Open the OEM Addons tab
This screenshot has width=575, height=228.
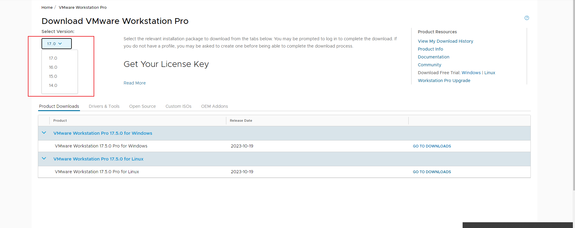coord(214,106)
